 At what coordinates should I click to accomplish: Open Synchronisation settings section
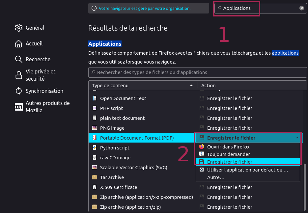(39, 91)
